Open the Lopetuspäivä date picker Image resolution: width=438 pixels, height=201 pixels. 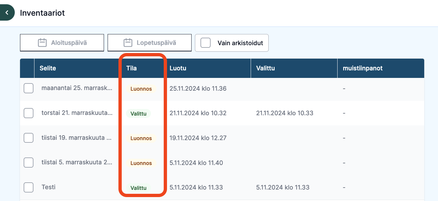coord(150,43)
